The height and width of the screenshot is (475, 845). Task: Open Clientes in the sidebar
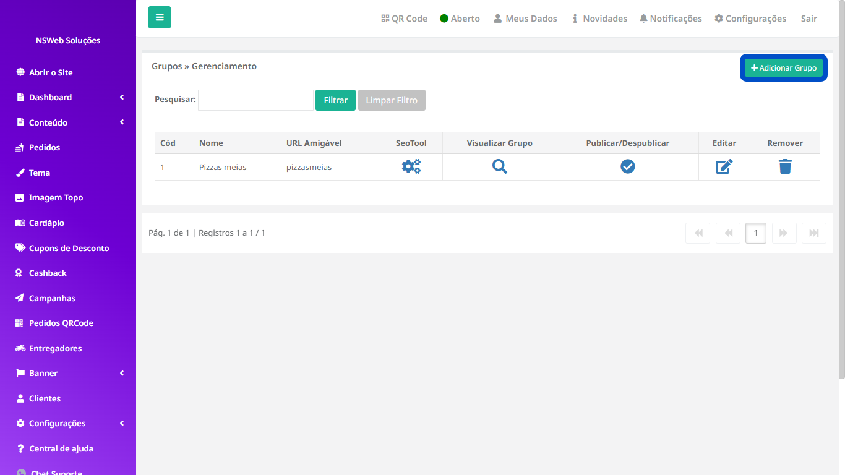click(68, 398)
